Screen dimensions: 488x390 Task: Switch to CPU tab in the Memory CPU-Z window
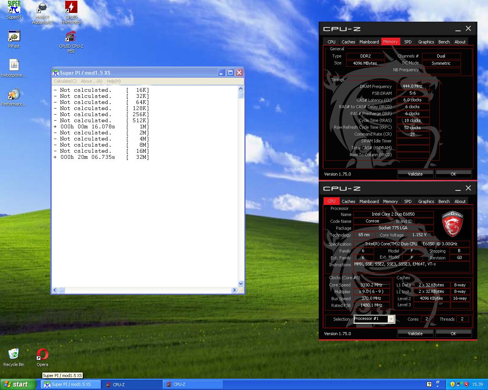[x=332, y=42]
